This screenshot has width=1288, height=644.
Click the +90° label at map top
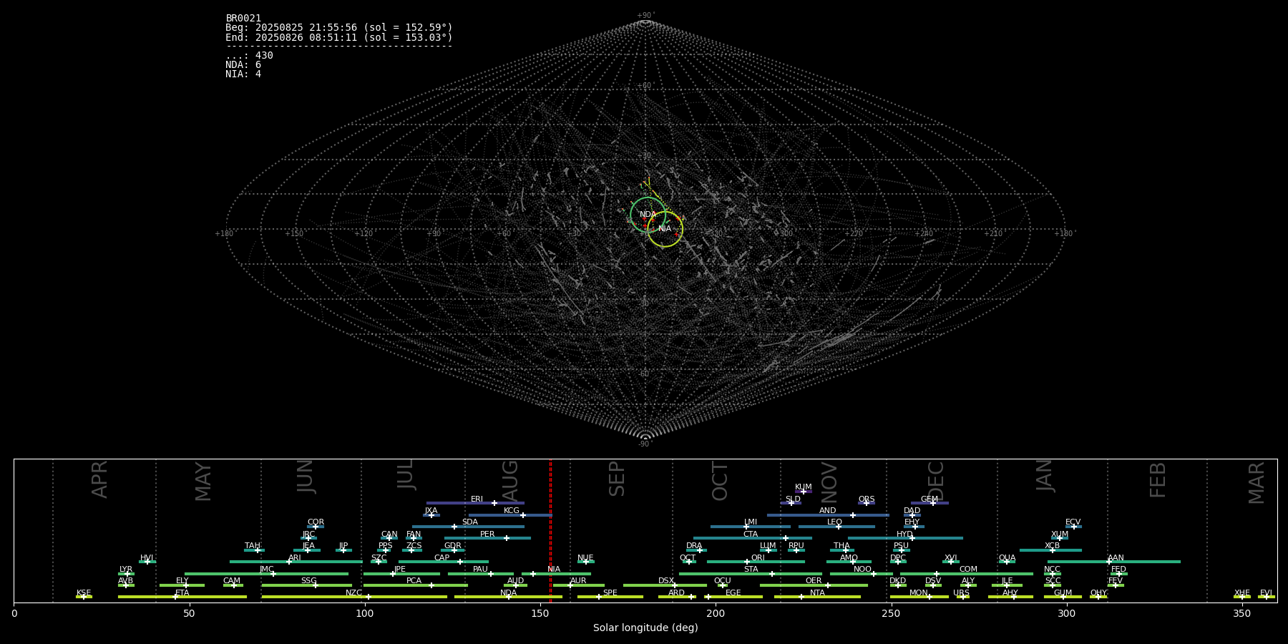point(645,16)
